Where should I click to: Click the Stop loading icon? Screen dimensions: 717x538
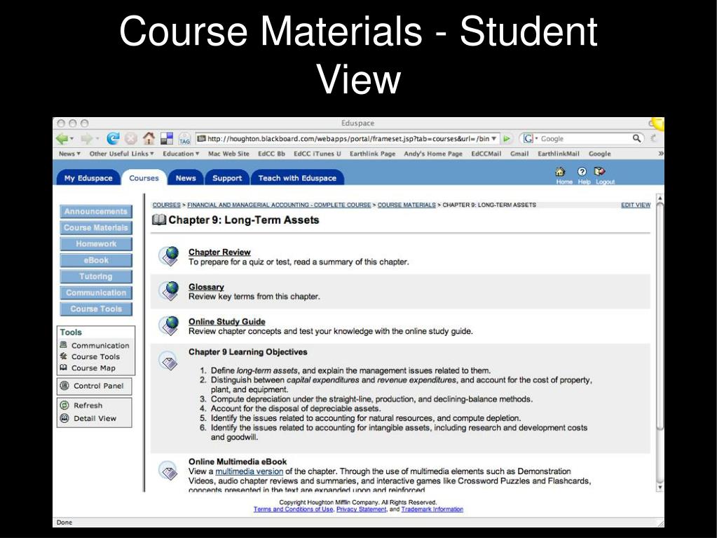(131, 138)
